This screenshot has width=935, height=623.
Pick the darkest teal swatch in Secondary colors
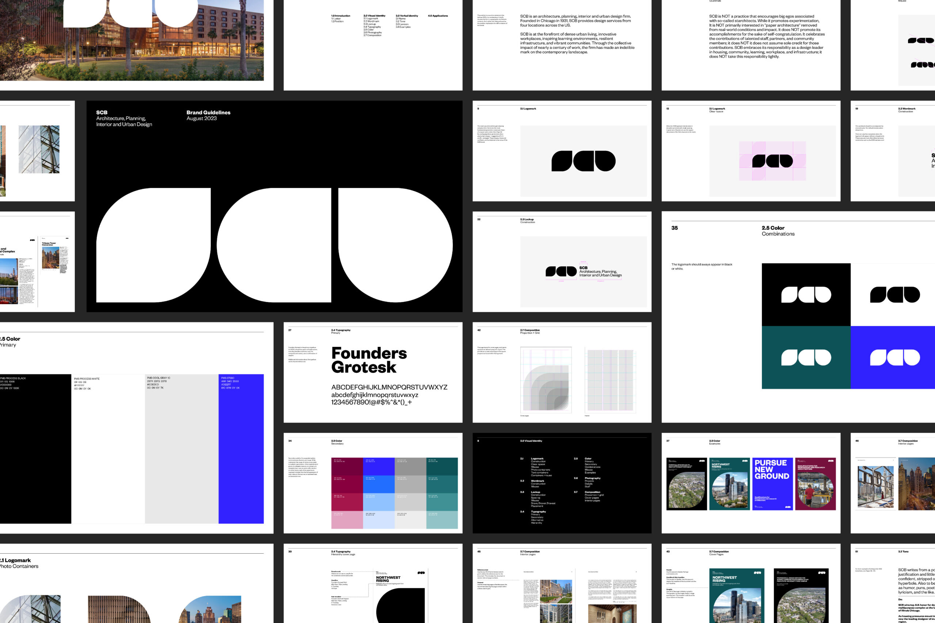442,466
